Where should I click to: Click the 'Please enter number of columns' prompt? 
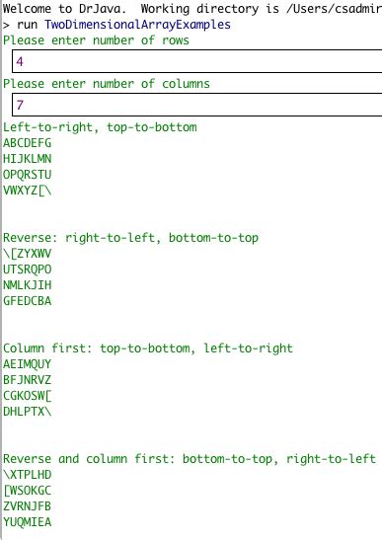click(107, 84)
